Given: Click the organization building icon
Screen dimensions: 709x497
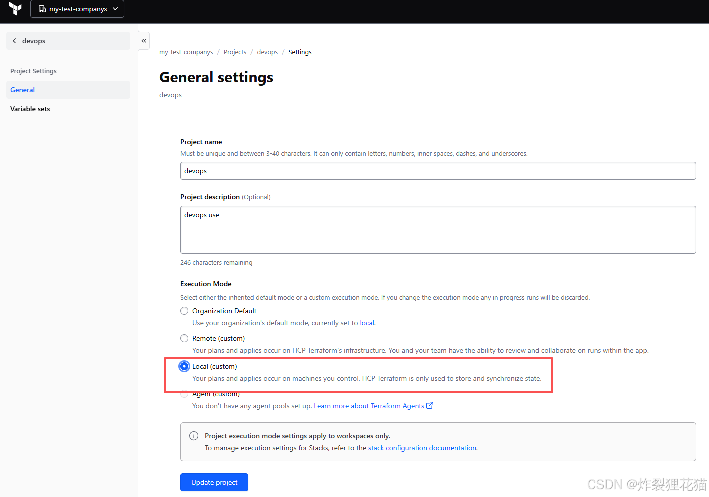Looking at the screenshot, I should coord(42,9).
